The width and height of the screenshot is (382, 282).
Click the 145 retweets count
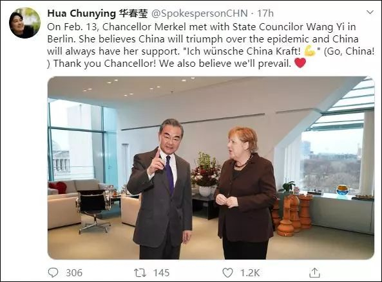tap(161, 273)
